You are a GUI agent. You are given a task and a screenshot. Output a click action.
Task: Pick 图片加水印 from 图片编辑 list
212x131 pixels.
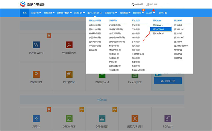click(x=180, y=37)
